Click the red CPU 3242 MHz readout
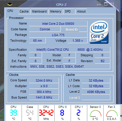Viewport: 122px width, 121px height. (x=46, y=113)
